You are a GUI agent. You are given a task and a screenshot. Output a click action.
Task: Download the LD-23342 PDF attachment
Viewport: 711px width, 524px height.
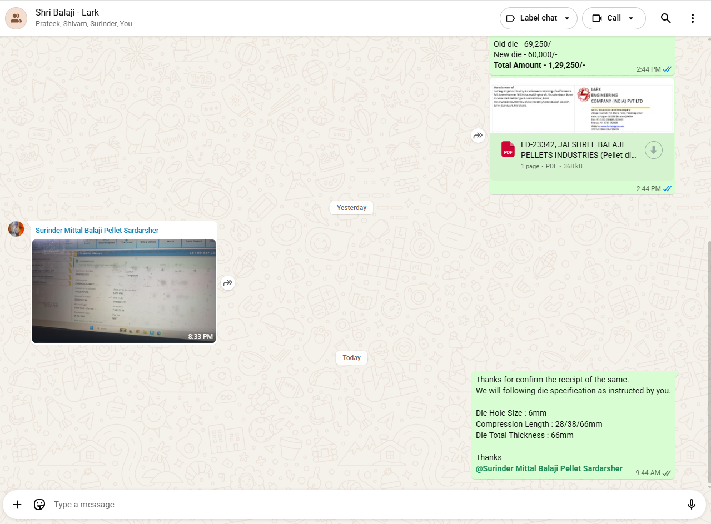(653, 150)
